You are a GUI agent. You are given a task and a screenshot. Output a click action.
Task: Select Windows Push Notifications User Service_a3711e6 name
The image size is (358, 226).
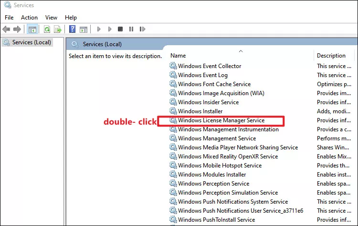pyautogui.click(x=241, y=211)
